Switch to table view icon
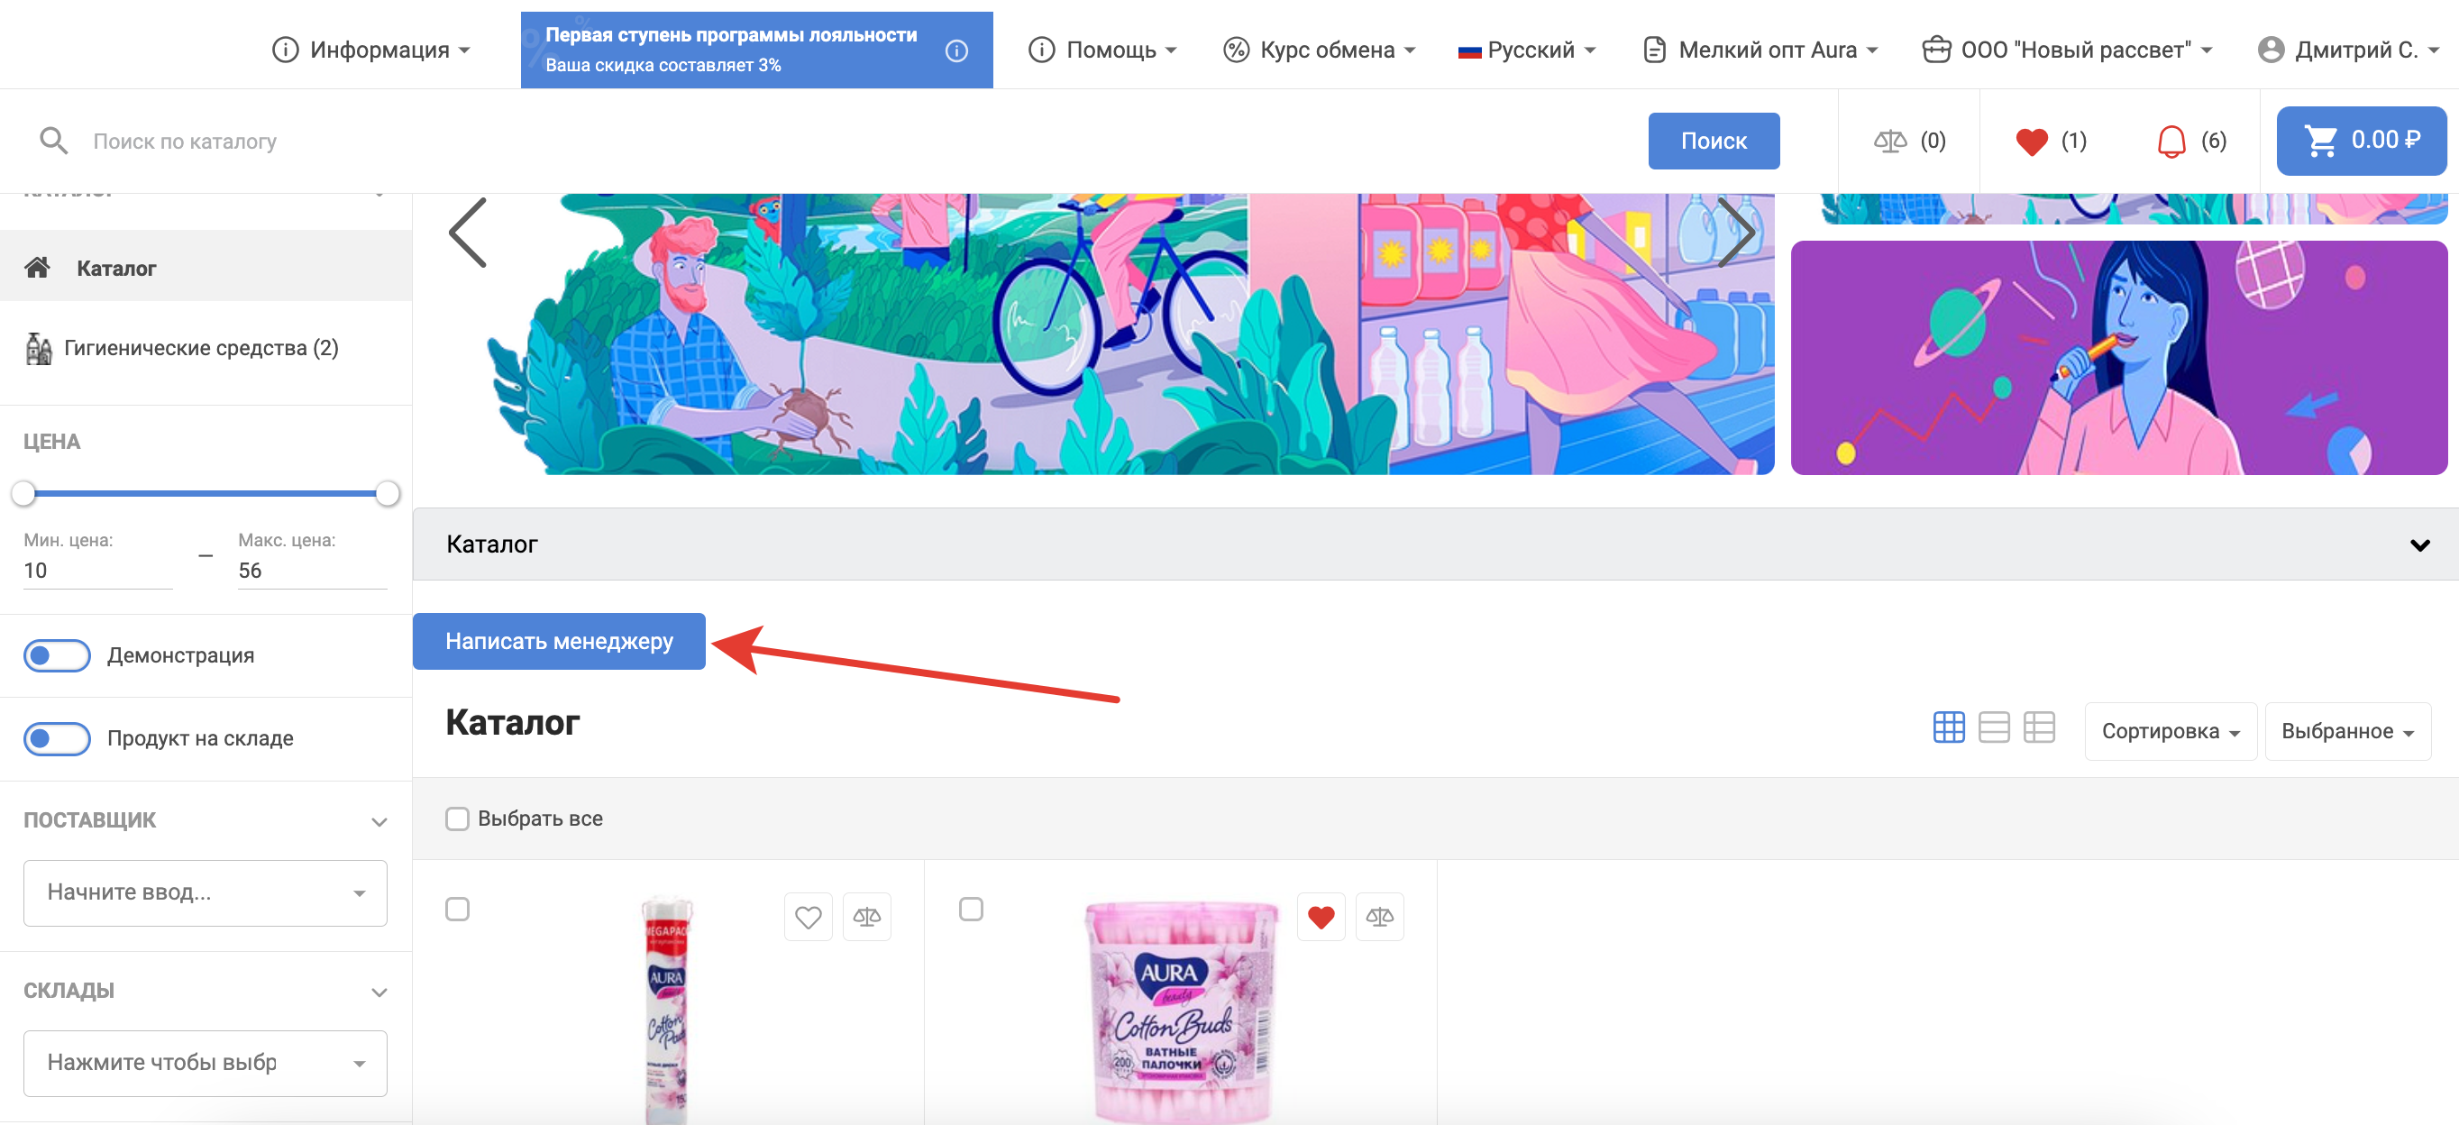The image size is (2459, 1125). tap(2039, 727)
